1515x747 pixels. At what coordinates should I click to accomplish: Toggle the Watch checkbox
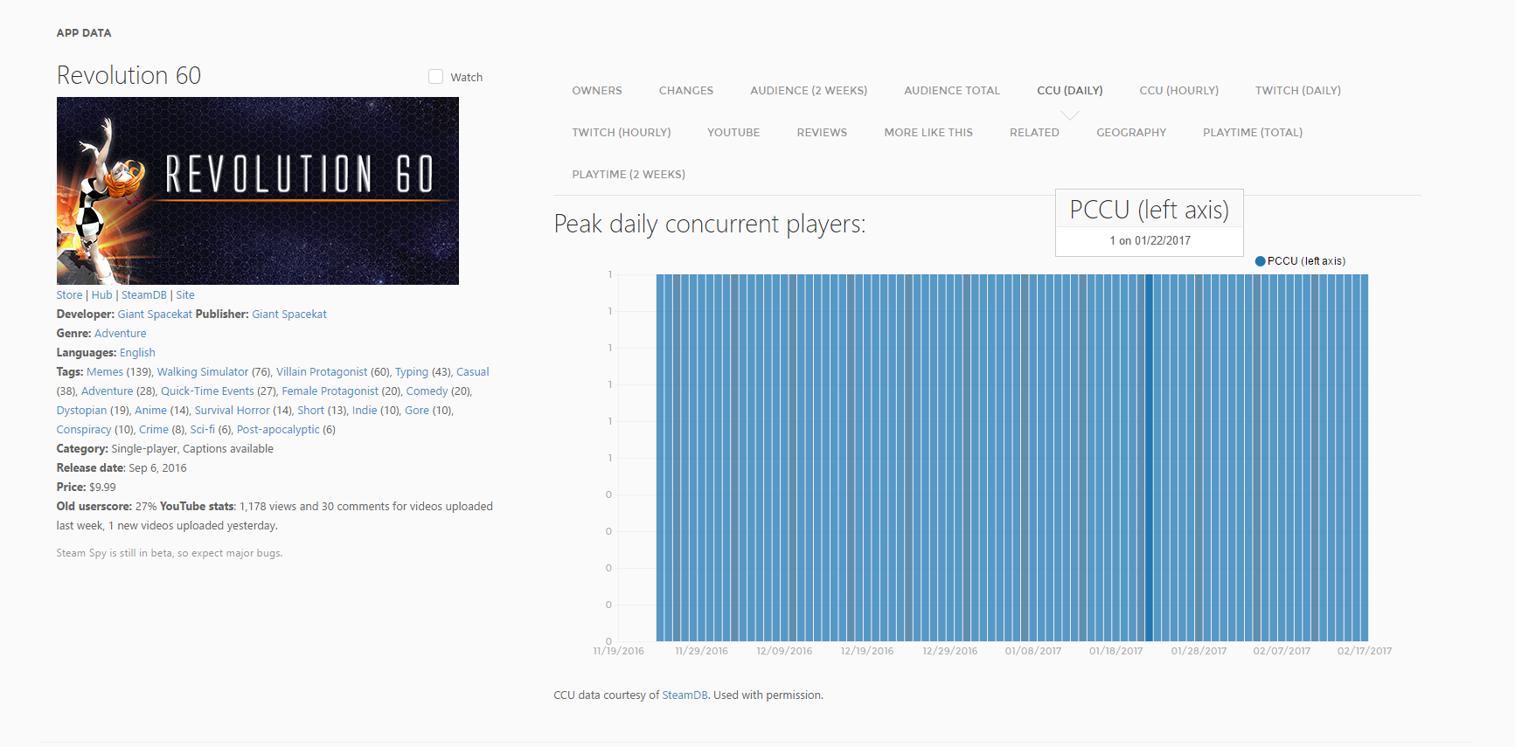435,77
